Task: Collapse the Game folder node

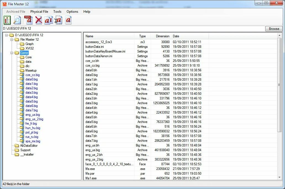Action: (x=12, y=53)
